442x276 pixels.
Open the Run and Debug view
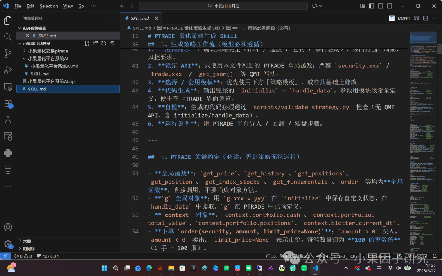pos(8,70)
